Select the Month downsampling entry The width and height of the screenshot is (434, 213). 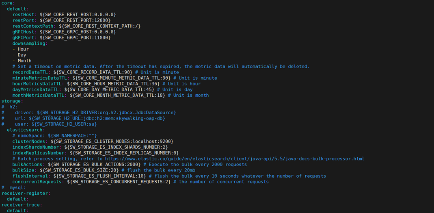pos(24,61)
